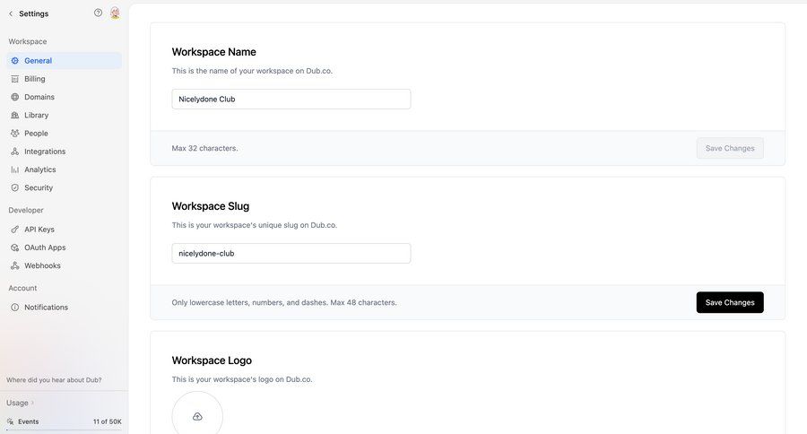
Task: Click the "Workspace" sidebar section label
Action: (x=27, y=42)
